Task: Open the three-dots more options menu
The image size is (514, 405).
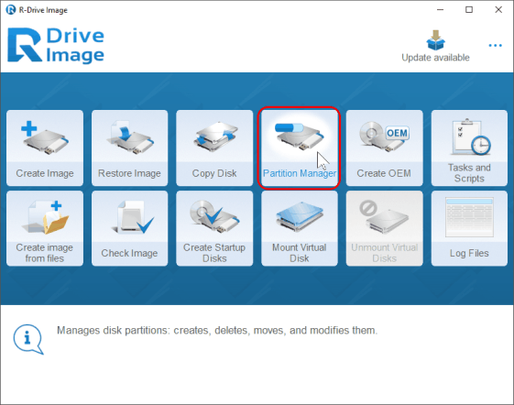Action: point(495,45)
